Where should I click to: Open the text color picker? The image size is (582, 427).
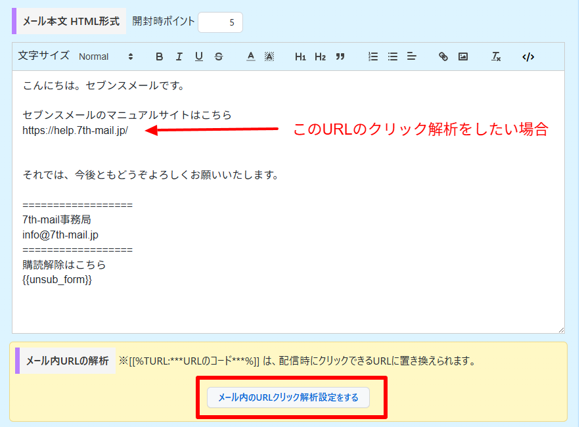click(x=250, y=56)
